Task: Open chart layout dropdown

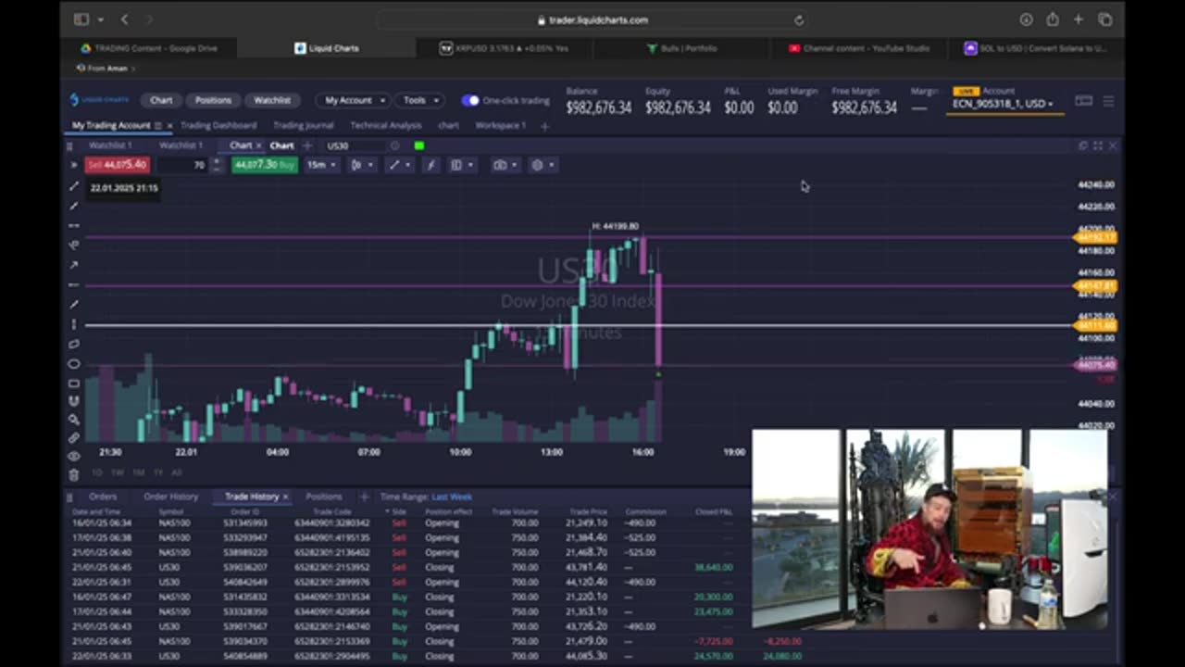Action: tap(461, 165)
